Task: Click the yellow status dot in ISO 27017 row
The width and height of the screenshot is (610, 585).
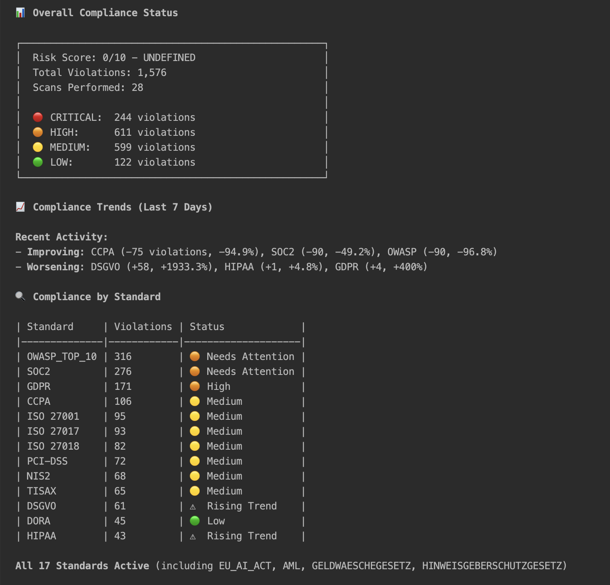Action: (195, 431)
